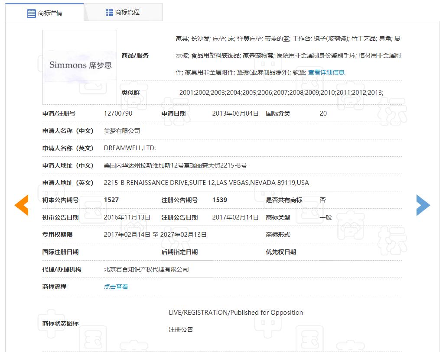Select application date 2013年06月04日
The width and height of the screenshot is (446, 352).
pyautogui.click(x=235, y=113)
